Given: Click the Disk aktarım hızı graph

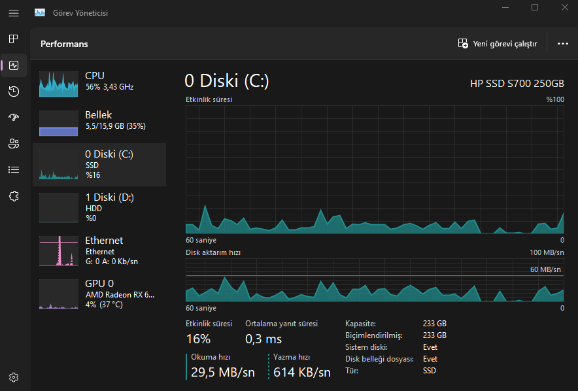Looking at the screenshot, I should tap(375, 280).
